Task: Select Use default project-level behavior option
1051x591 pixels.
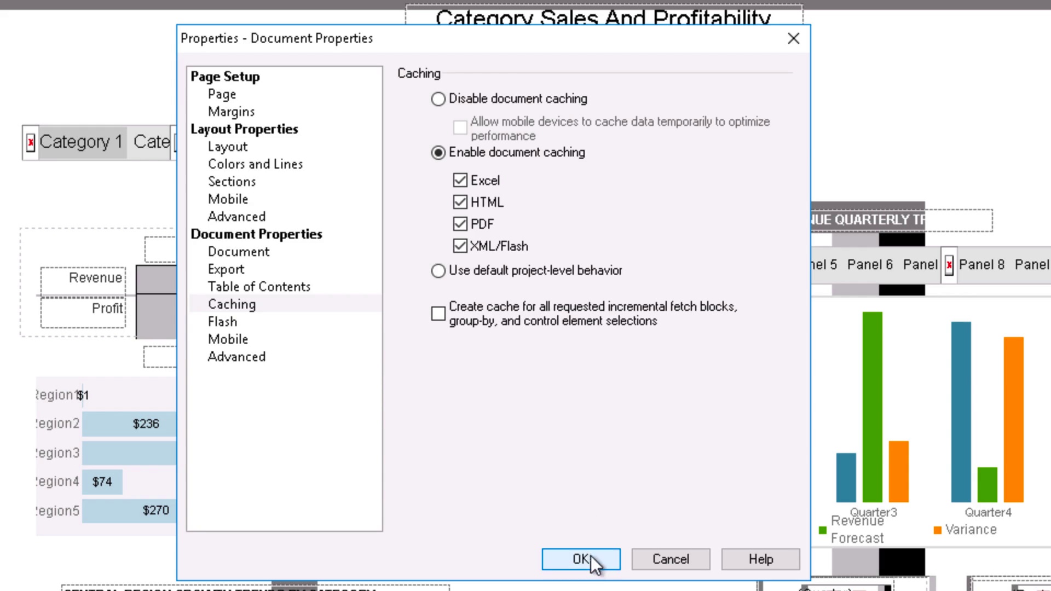Action: pyautogui.click(x=438, y=271)
